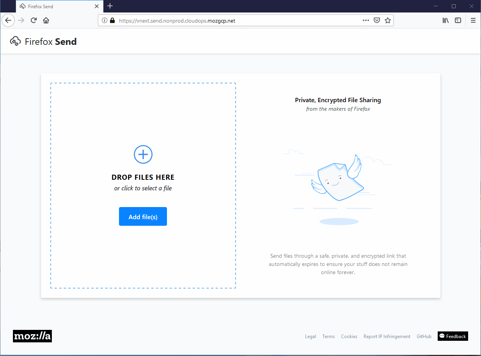Image resolution: width=481 pixels, height=356 pixels.
Task: Click the circled plus upload icon
Action: (x=143, y=154)
